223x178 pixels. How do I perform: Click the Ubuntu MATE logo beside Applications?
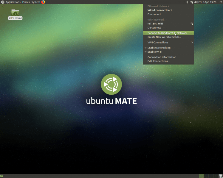click(x=3, y=2)
